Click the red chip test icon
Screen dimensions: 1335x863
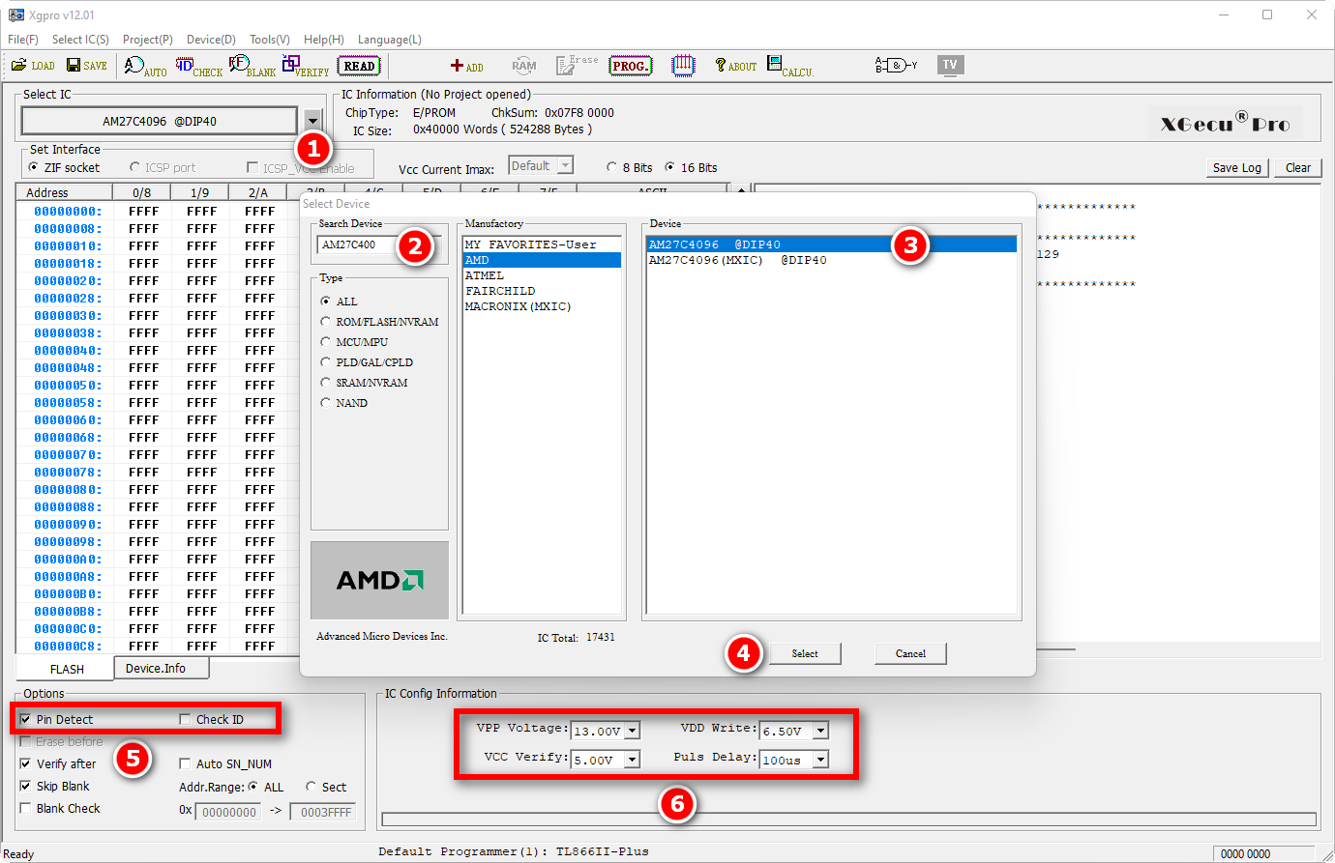click(x=683, y=65)
